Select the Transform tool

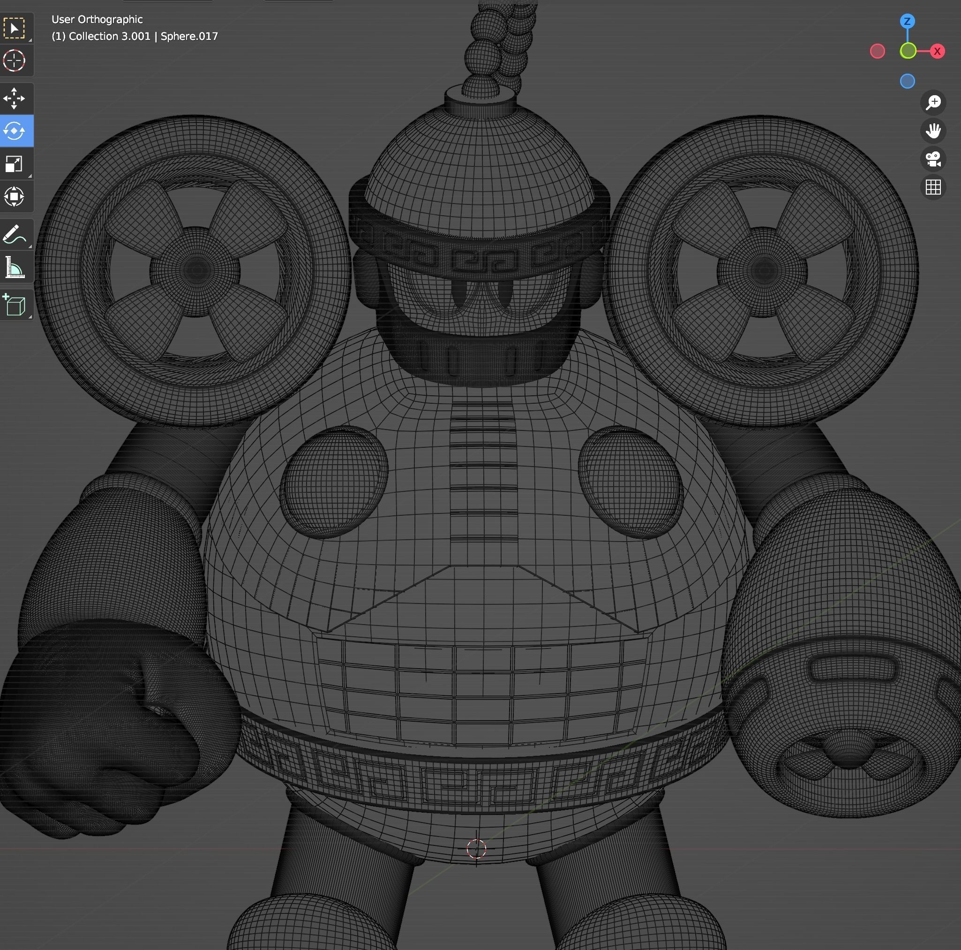tap(15, 196)
